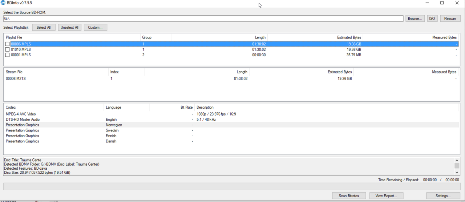
Task: Click the 00:00:30 length cell
Action: click(259, 55)
